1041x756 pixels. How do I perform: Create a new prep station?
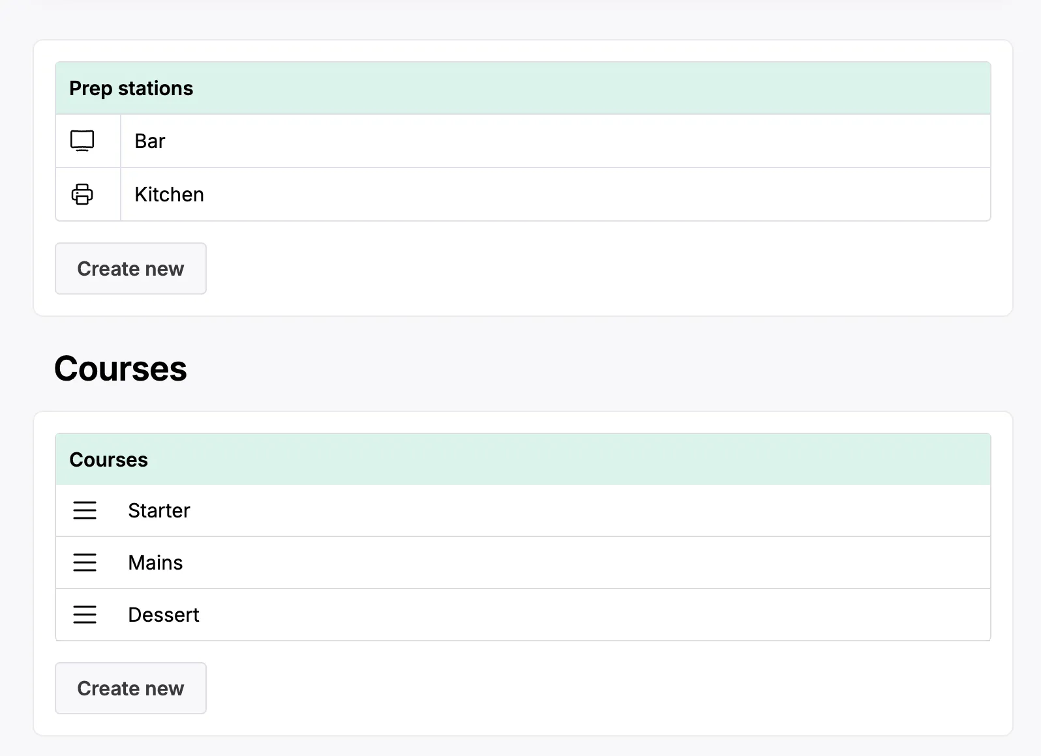coord(130,269)
